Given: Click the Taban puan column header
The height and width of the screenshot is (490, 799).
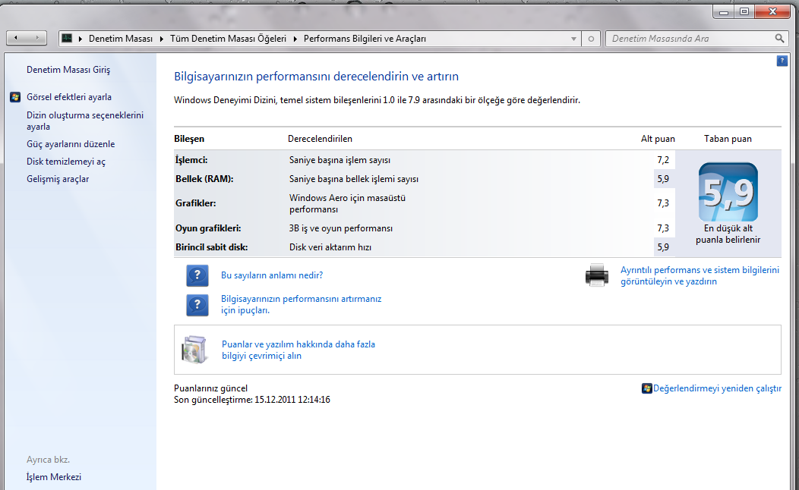Looking at the screenshot, I should [728, 139].
